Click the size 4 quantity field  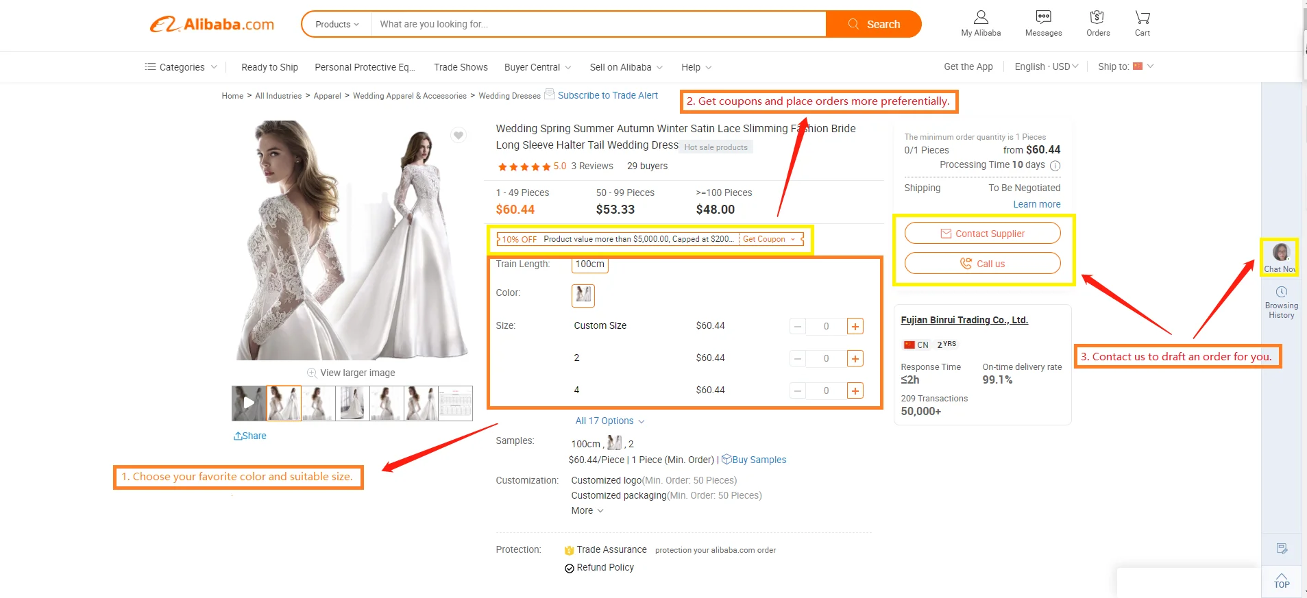tap(826, 390)
